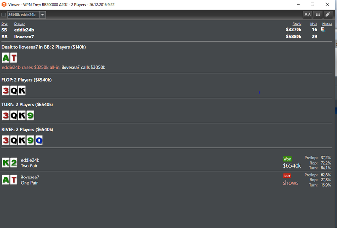
Task: Click eddie24b's shown 2 card
Action: pos(14,163)
